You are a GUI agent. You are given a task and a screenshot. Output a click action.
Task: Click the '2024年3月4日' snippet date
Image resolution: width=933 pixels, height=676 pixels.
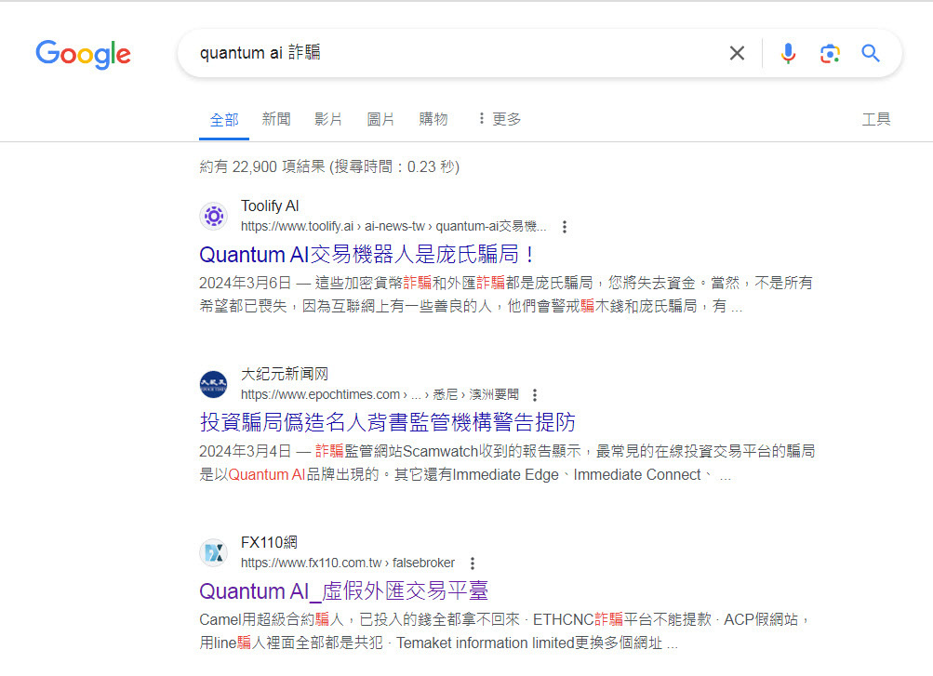(x=246, y=451)
